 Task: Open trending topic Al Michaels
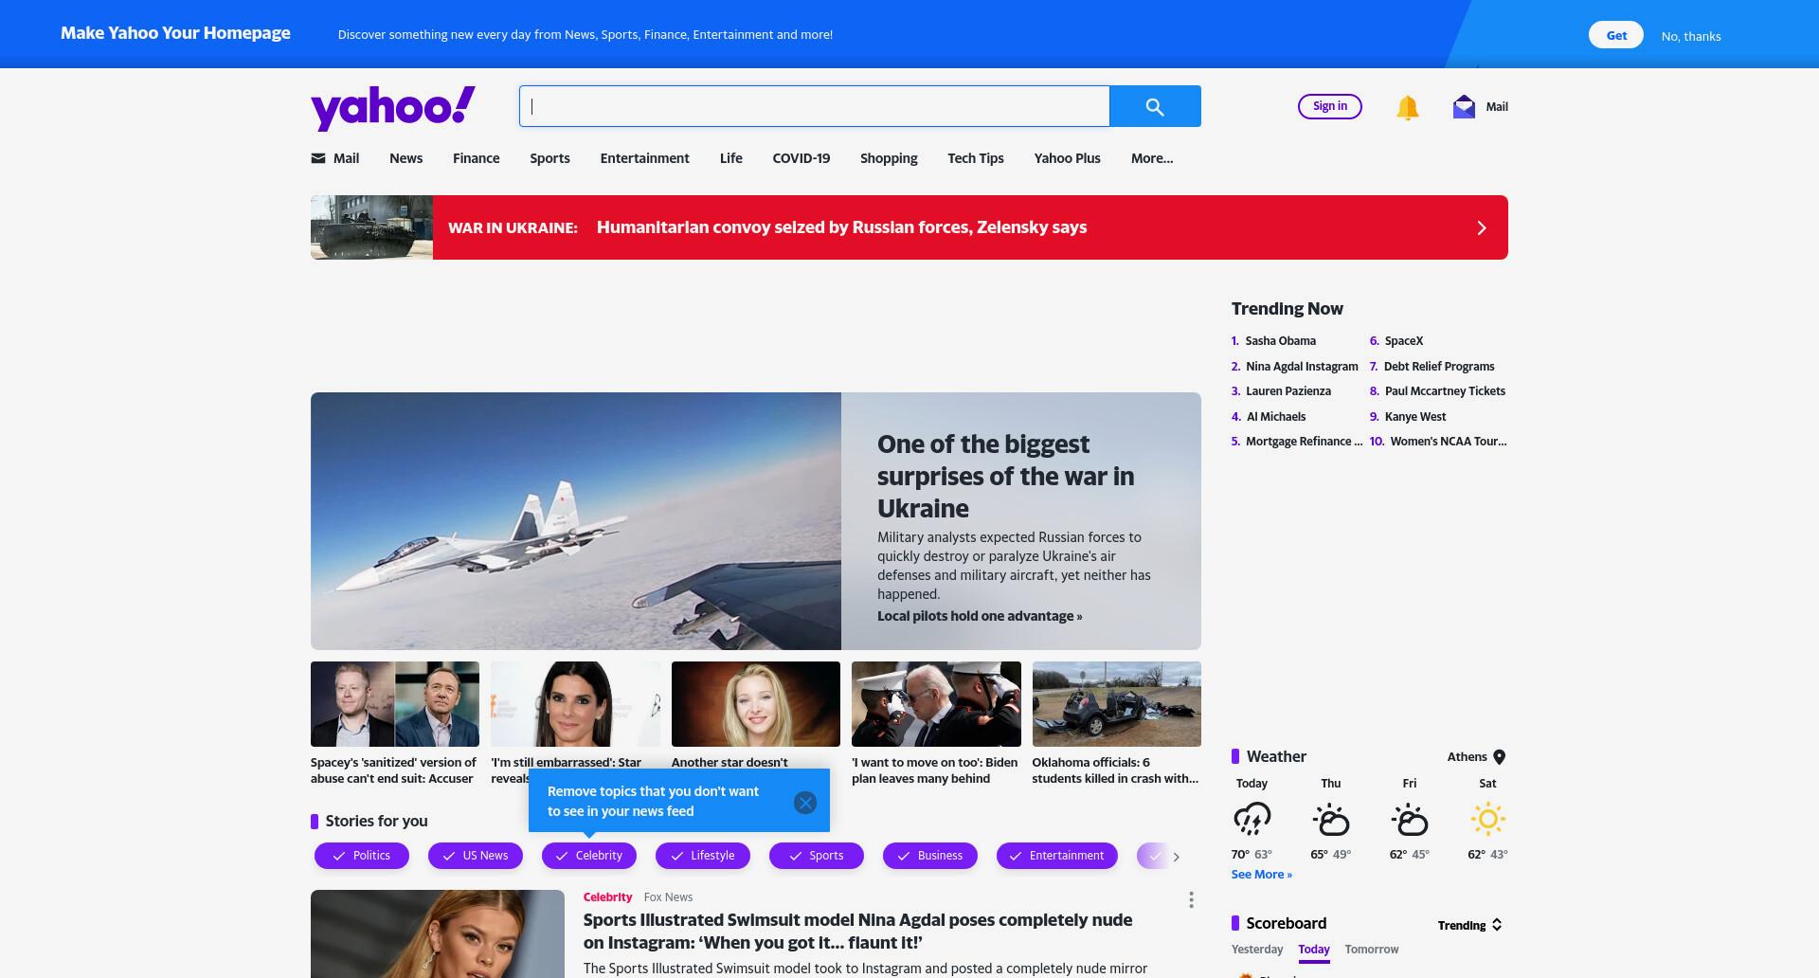1276,417
